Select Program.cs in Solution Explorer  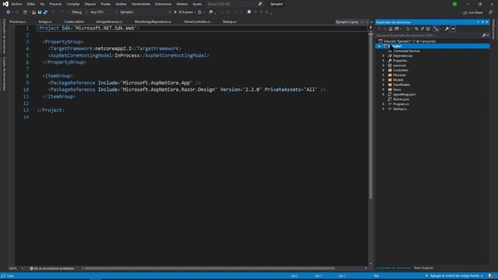(x=401, y=104)
